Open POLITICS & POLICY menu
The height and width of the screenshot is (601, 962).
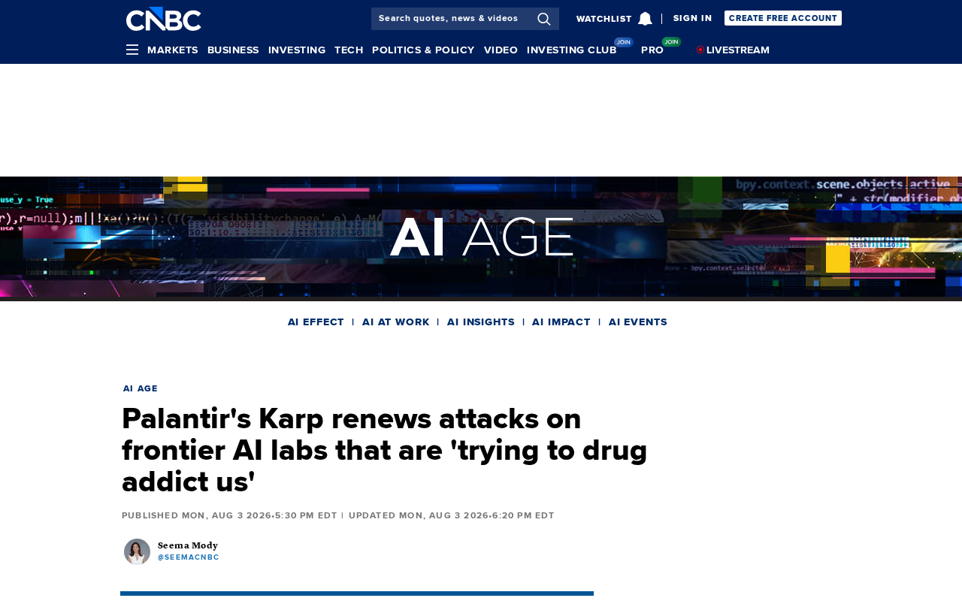pyautogui.click(x=423, y=50)
